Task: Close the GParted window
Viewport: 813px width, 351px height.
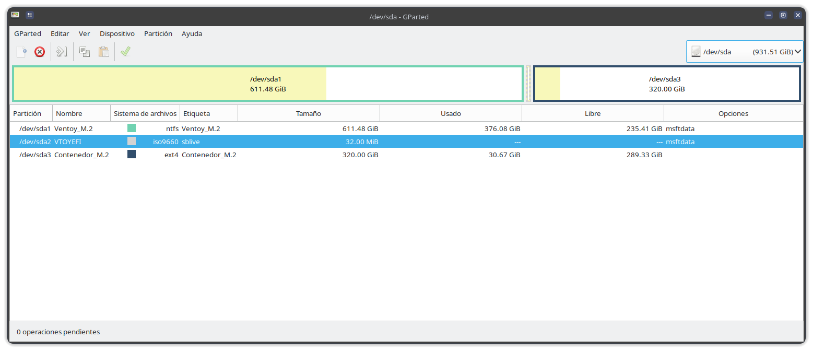Action: pos(798,15)
